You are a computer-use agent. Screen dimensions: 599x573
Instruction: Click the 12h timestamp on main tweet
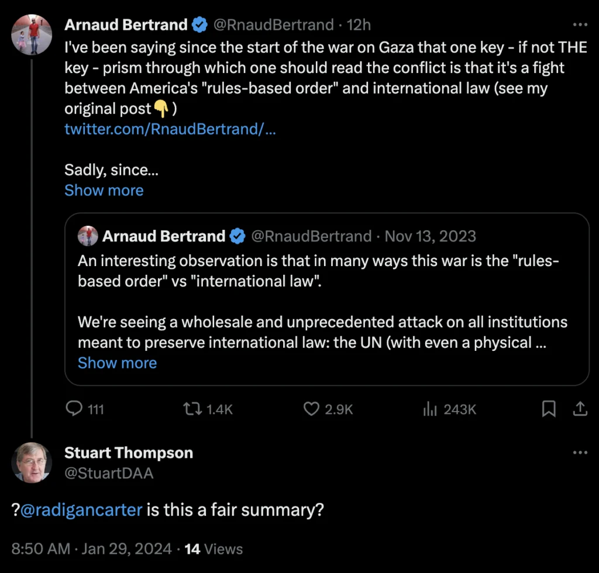358,25
